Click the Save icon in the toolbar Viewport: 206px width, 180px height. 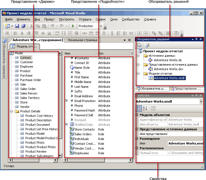pyautogui.click(x=17, y=26)
